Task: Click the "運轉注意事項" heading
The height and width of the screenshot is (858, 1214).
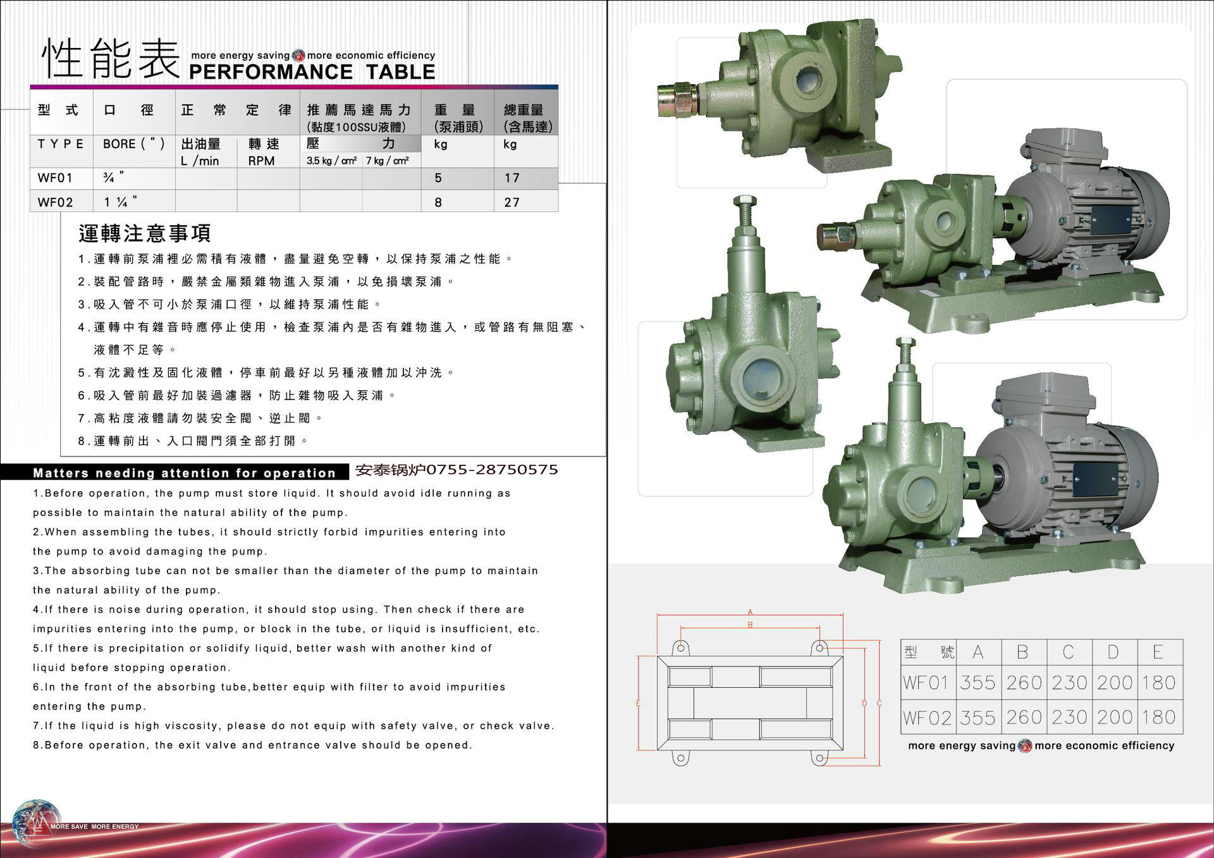Action: [144, 233]
